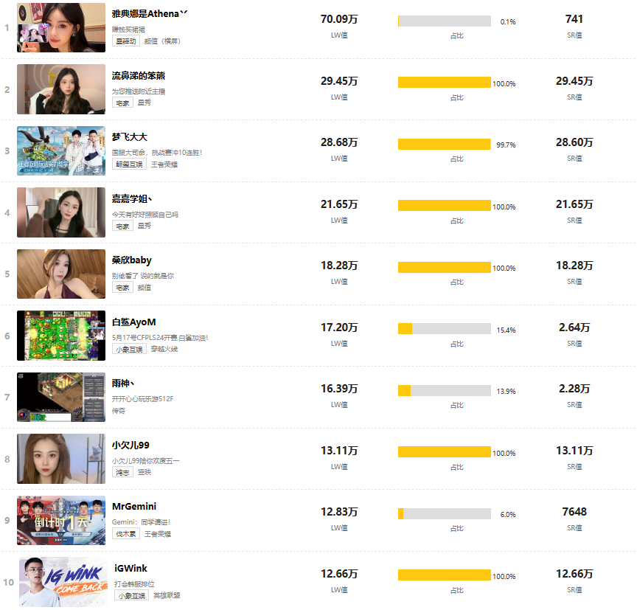Click the 穿越火线 category label
The width and height of the screenshot is (637, 610).
164,349
